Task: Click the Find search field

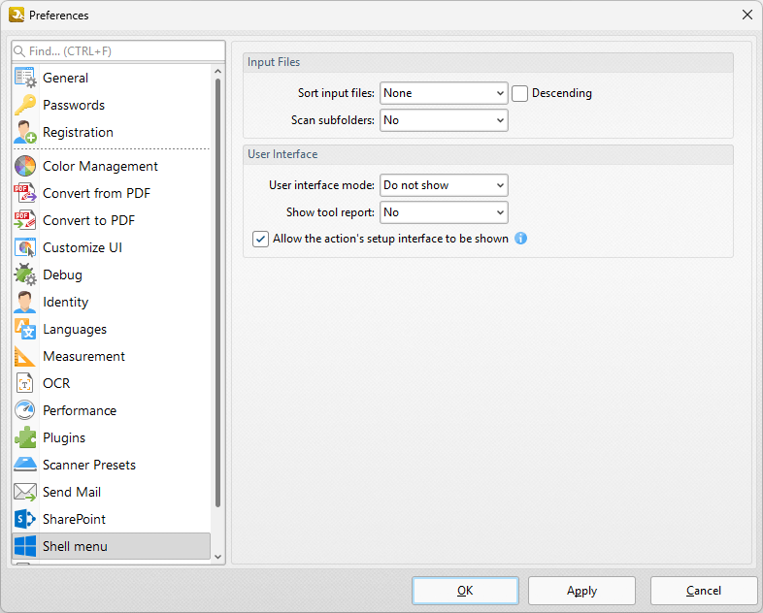Action: pos(118,51)
